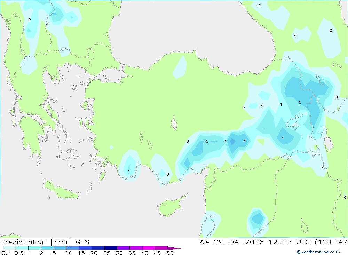348x255 pixels.
Task: Click the 'GFS' model label
Action: click(x=82, y=242)
